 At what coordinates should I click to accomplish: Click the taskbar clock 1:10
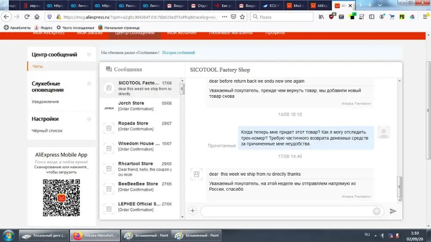click(x=415, y=233)
